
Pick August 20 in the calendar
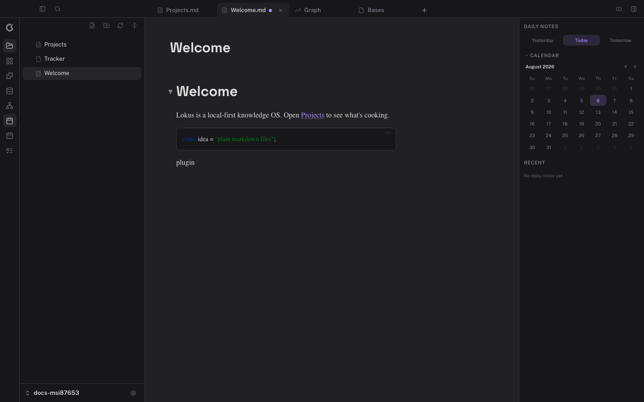click(x=598, y=124)
